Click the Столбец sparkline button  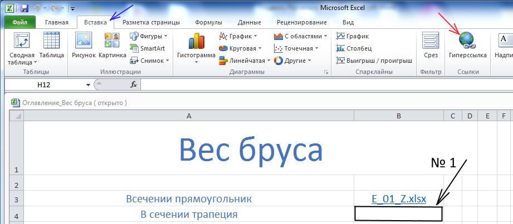[x=354, y=48]
